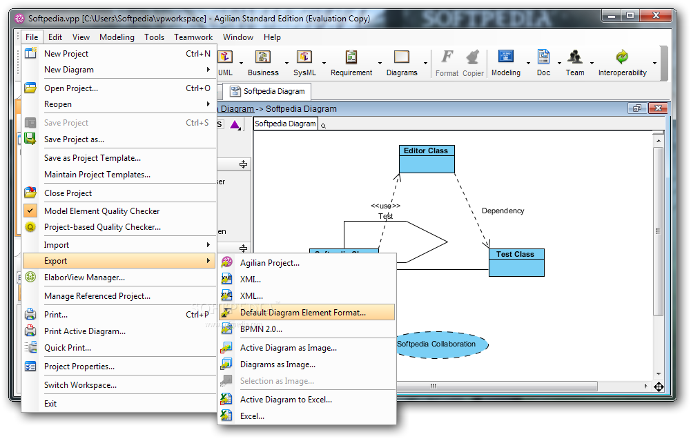This screenshot has height=439, width=691.
Task: Click the Quick Print icon
Action: tap(30, 347)
